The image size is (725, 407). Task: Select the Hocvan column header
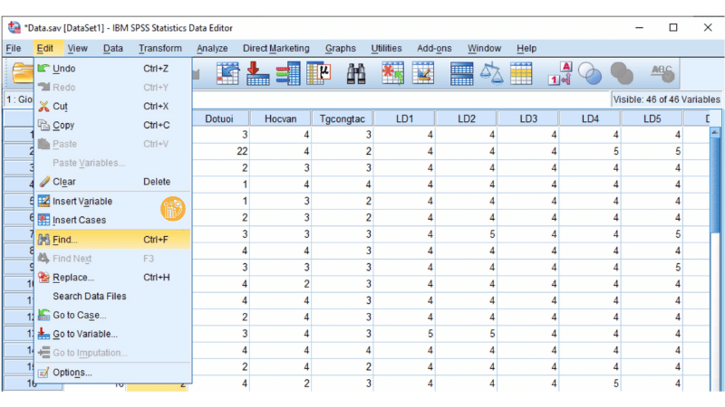[280, 118]
